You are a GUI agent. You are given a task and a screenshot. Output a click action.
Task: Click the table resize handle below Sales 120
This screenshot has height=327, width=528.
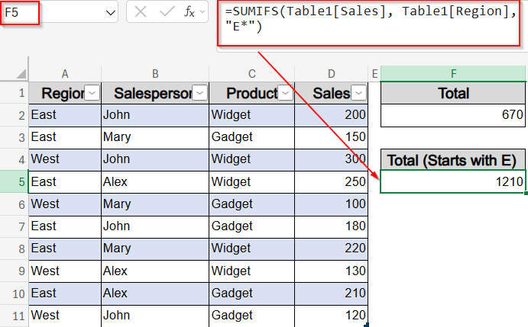(366, 325)
